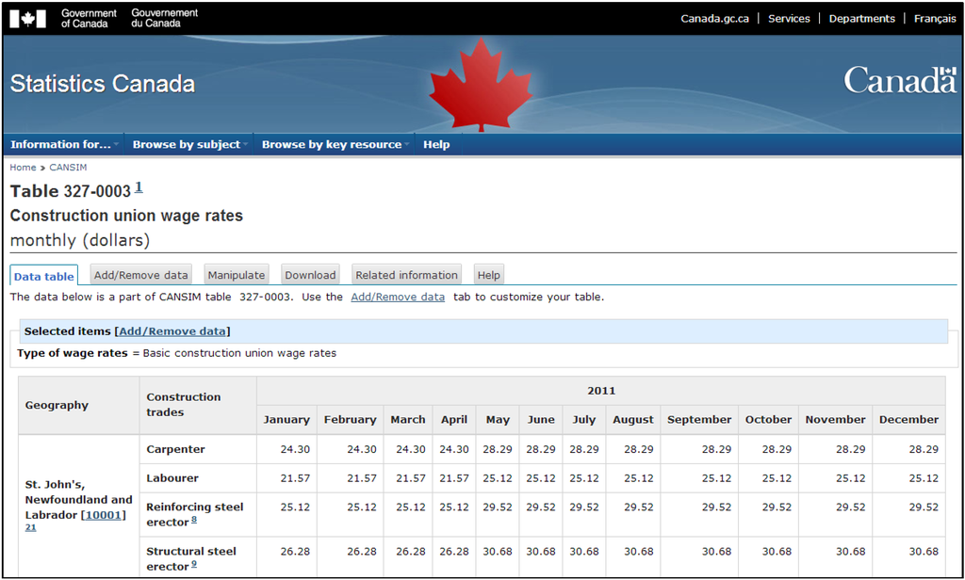Click the Government of Canada flag logo
The image size is (965, 580).
(x=27, y=18)
